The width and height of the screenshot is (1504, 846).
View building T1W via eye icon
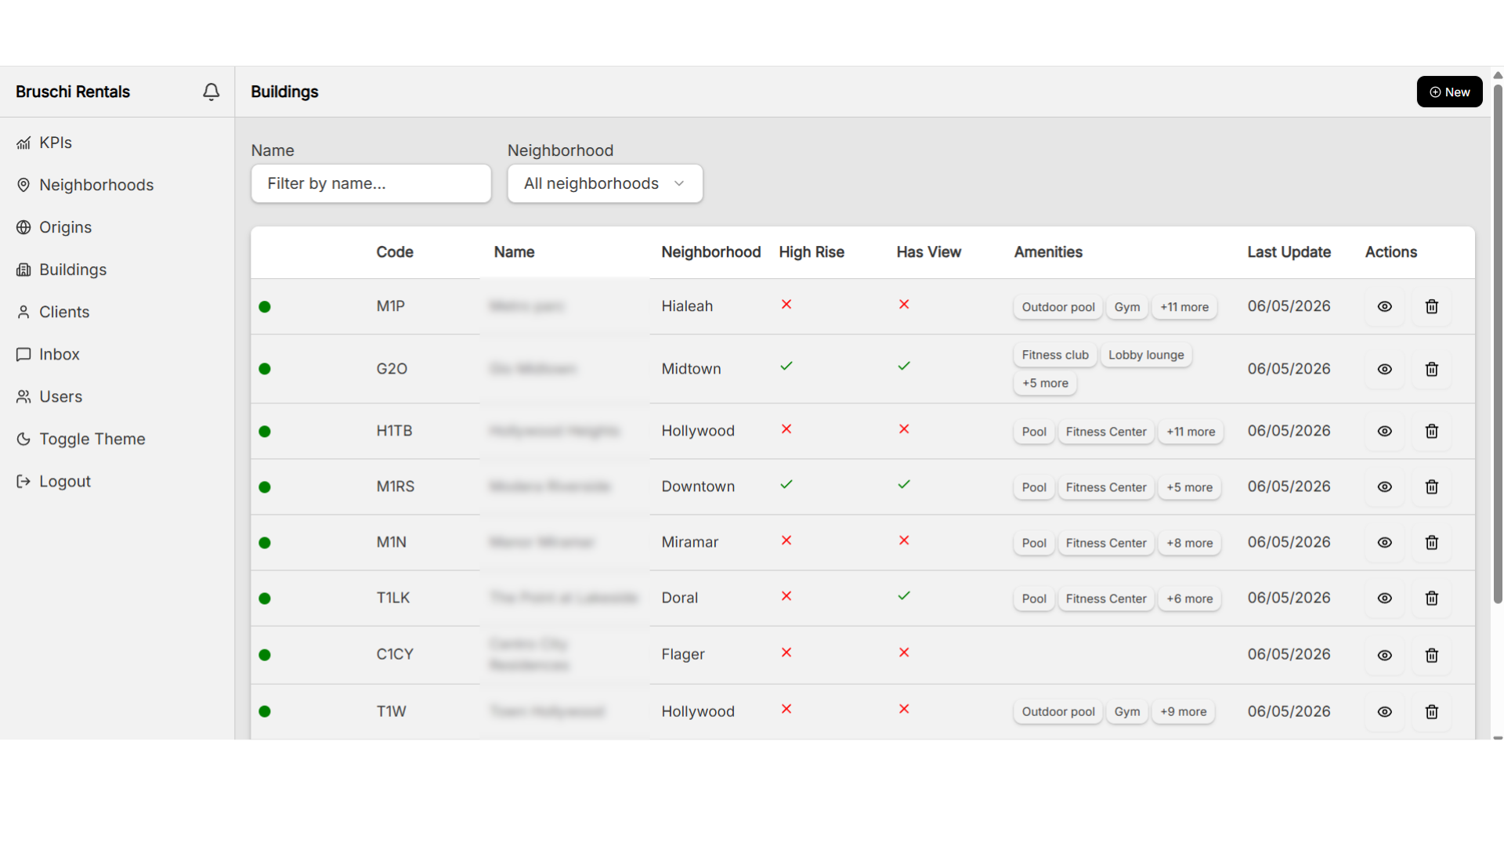1384,711
